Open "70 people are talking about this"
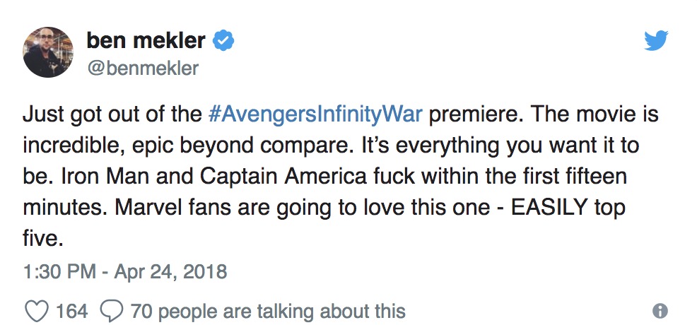The width and height of the screenshot is (697, 325). (268, 310)
